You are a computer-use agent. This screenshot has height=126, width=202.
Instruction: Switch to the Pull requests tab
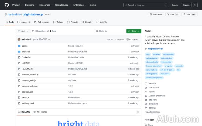click(x=42, y=22)
